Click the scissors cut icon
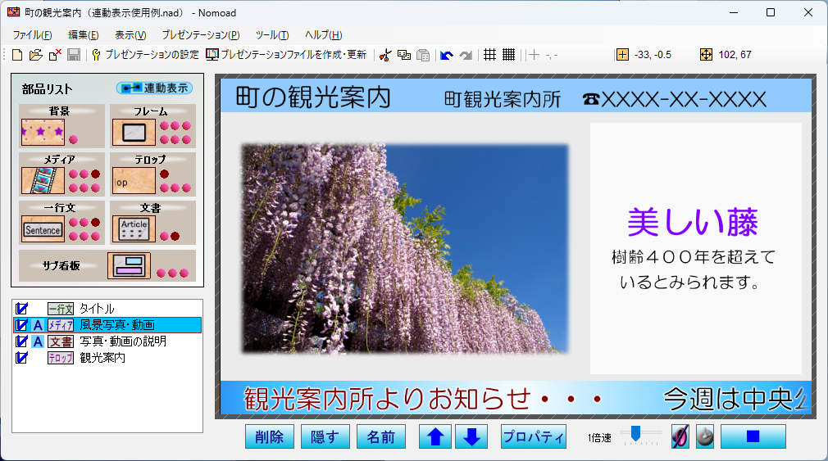 point(385,55)
